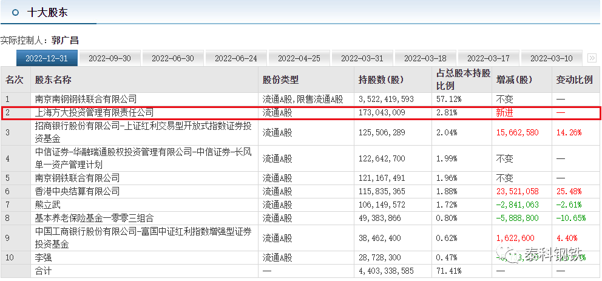Screen dimensions: 602x281
Task: Click the 2.04% ownership percentage
Action: tap(447, 132)
